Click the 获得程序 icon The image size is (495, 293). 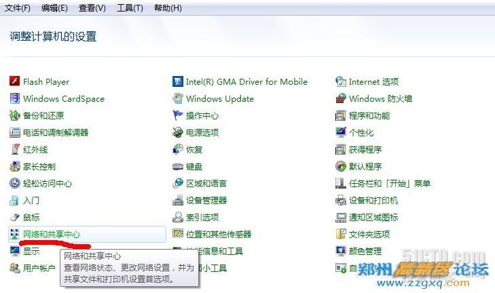pos(341,149)
